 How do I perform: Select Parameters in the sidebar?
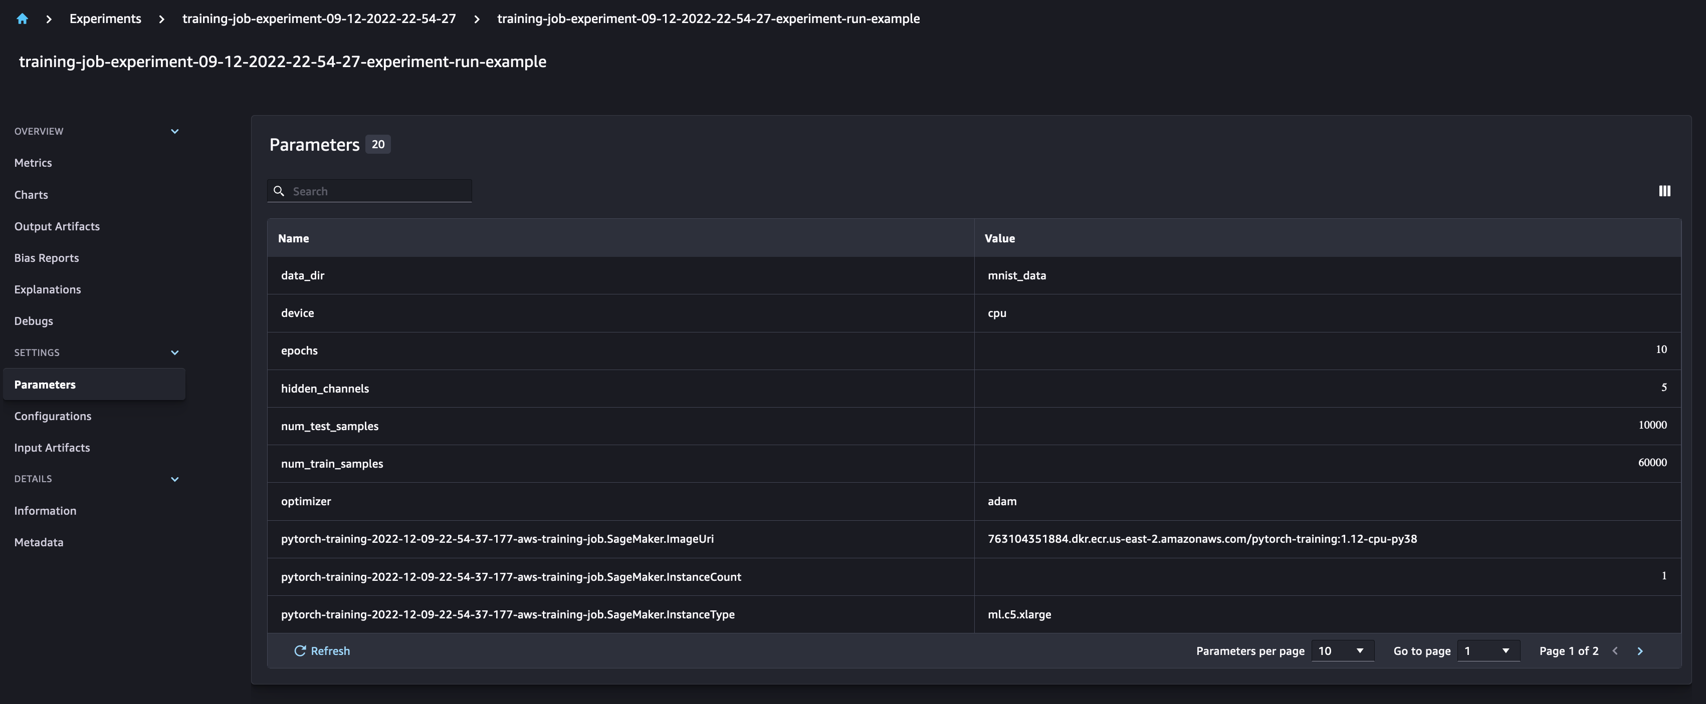click(x=94, y=385)
